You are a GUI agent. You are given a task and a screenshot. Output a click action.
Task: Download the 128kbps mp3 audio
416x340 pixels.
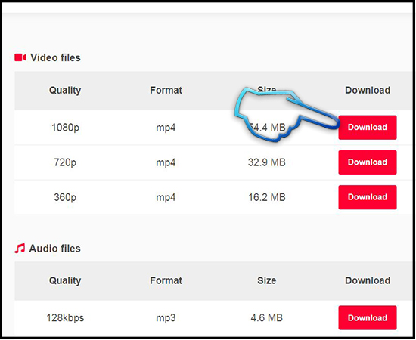point(368,318)
